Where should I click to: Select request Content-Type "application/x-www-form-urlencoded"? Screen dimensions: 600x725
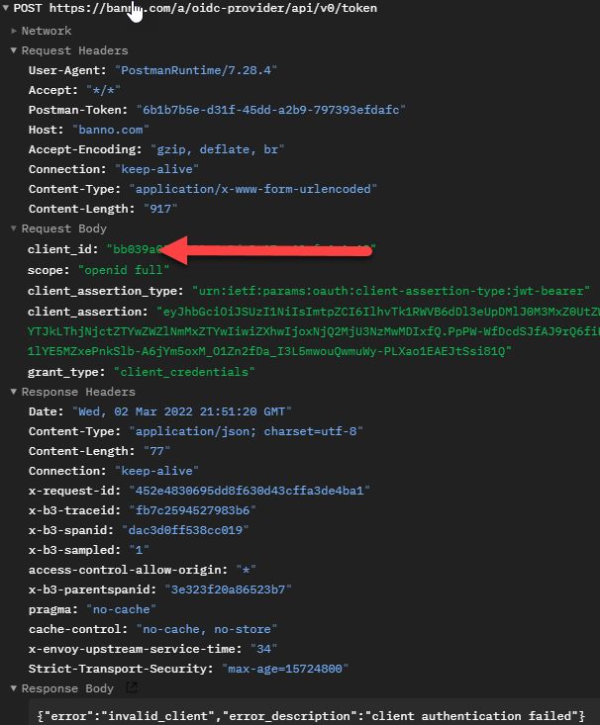click(x=253, y=189)
